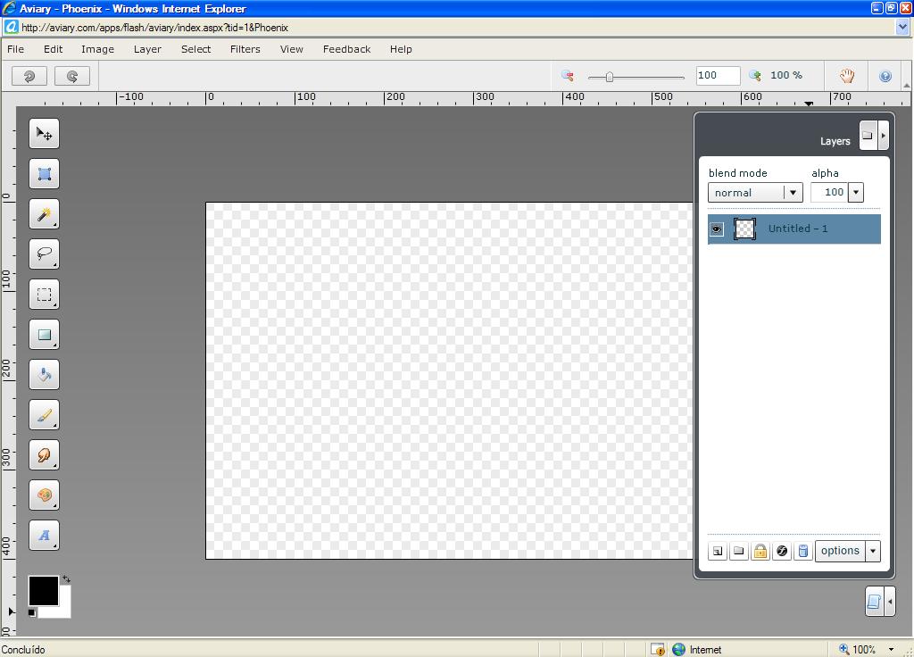Select the Untitled - 1 layer row
The height and width of the screenshot is (657, 914).
794,229
